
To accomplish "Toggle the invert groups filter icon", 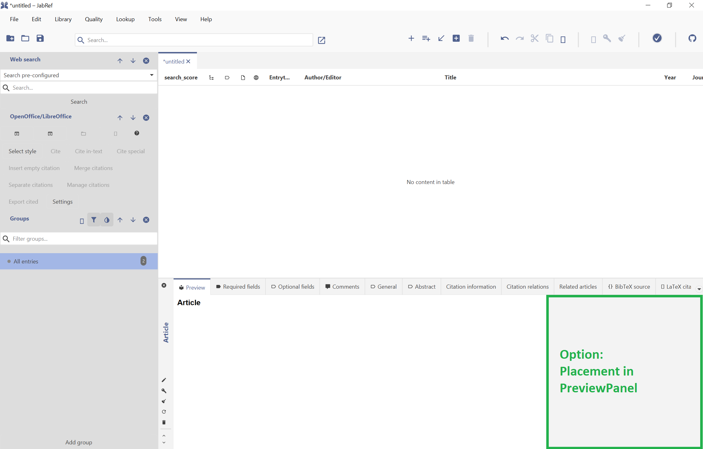I will pos(107,220).
